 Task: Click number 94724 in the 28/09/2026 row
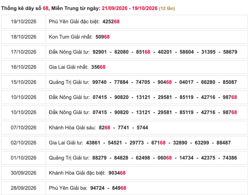(x=97, y=188)
